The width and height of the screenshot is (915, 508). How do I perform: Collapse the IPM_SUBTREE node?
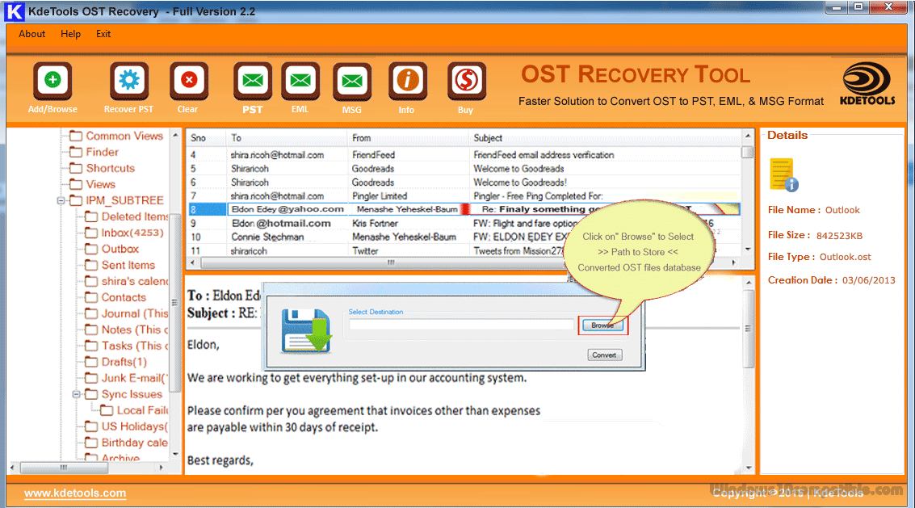tap(61, 201)
